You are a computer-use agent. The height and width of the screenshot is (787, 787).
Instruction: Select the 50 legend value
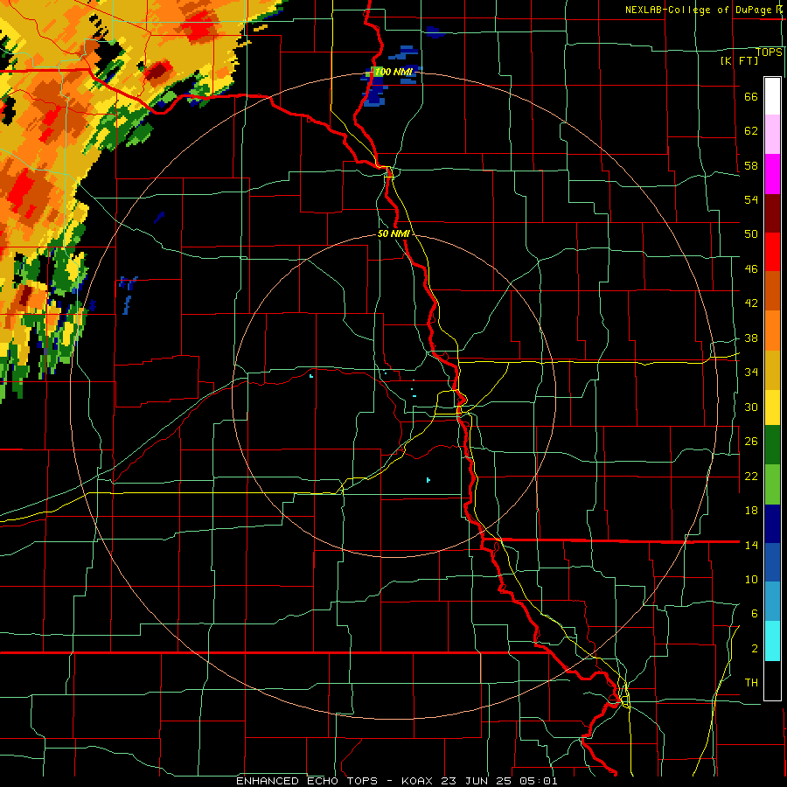tap(751, 234)
